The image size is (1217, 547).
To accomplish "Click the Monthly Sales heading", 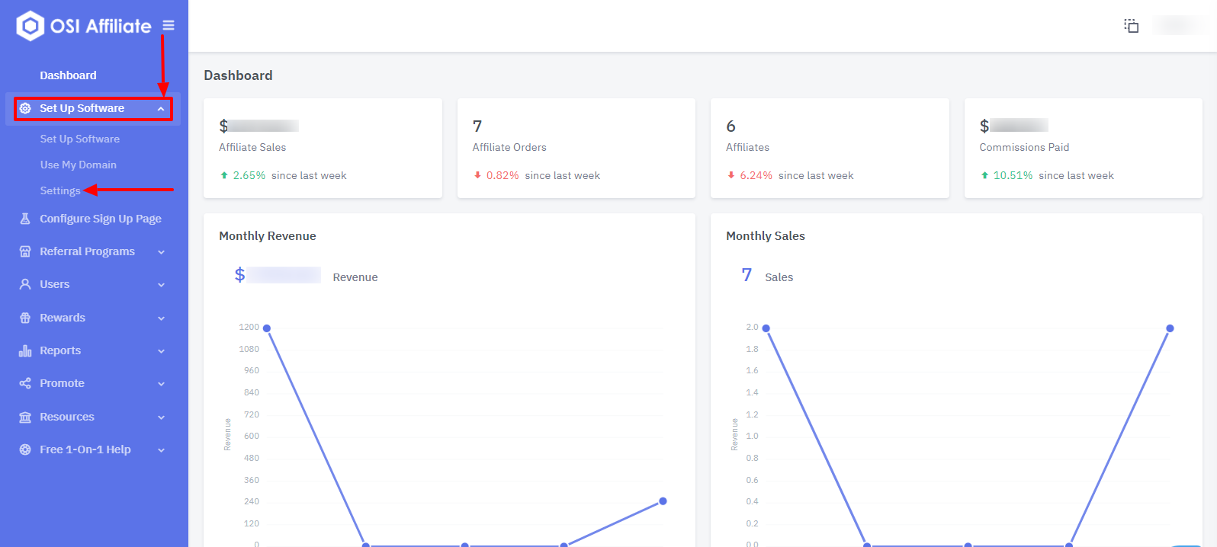I will tap(766, 236).
